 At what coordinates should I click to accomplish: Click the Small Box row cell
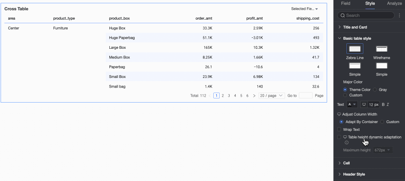click(117, 77)
